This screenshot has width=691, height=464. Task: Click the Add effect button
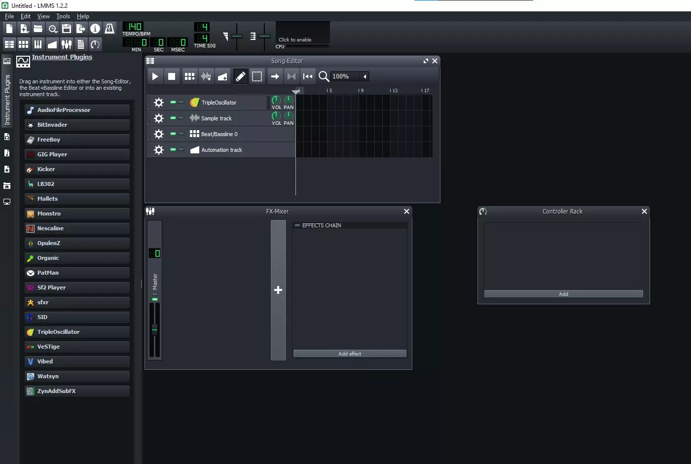(350, 354)
